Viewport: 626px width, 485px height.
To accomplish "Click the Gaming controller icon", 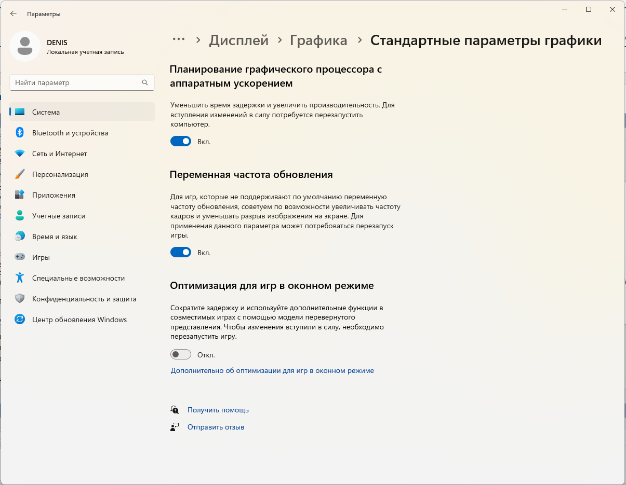I will (x=20, y=257).
